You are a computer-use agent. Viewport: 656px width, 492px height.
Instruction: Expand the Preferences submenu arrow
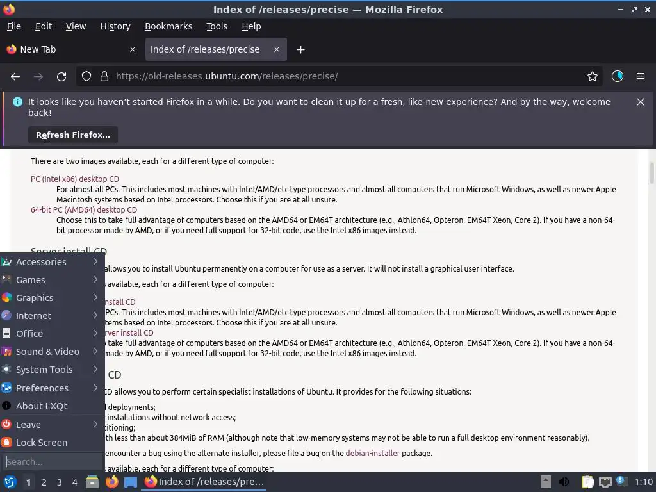(96, 388)
